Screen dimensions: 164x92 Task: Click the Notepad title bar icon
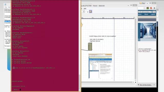tap(5, 4)
